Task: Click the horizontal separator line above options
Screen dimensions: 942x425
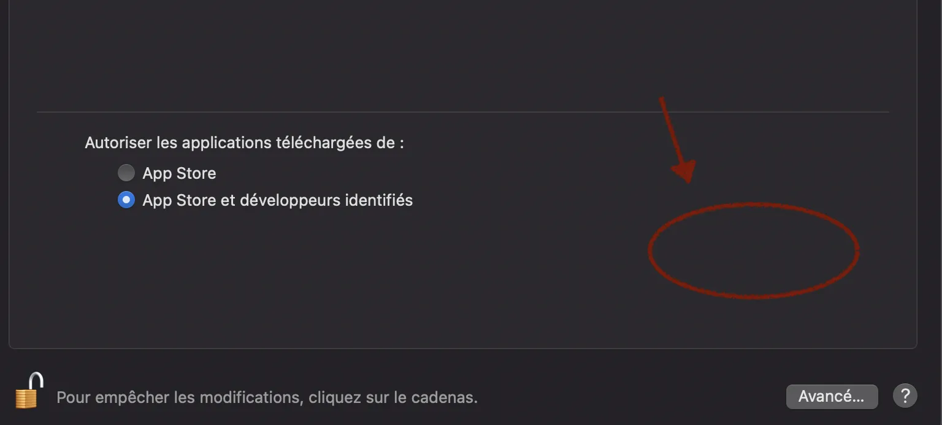Action: (x=463, y=112)
